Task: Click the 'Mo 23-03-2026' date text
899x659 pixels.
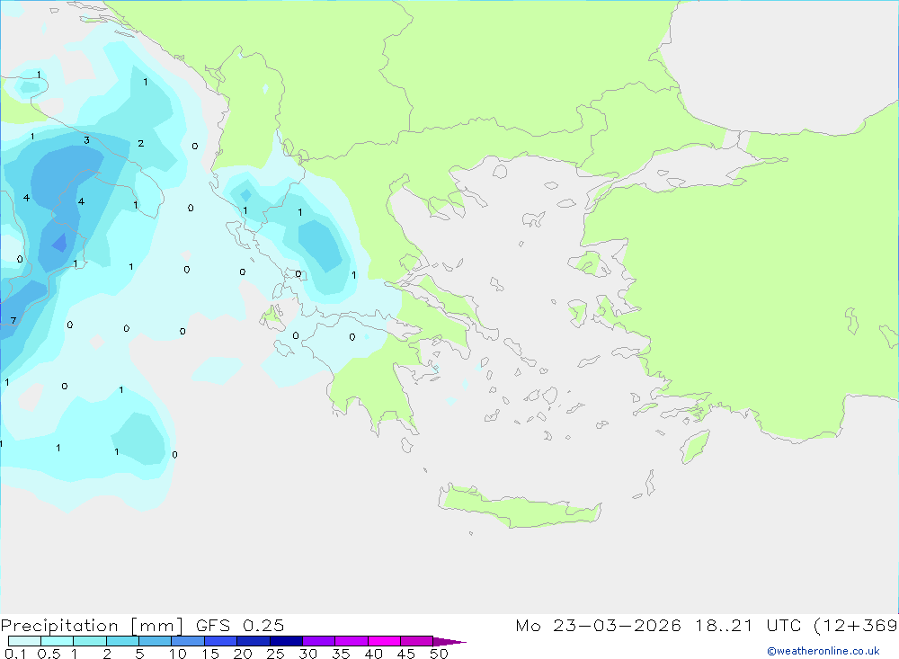Action: [x=598, y=625]
